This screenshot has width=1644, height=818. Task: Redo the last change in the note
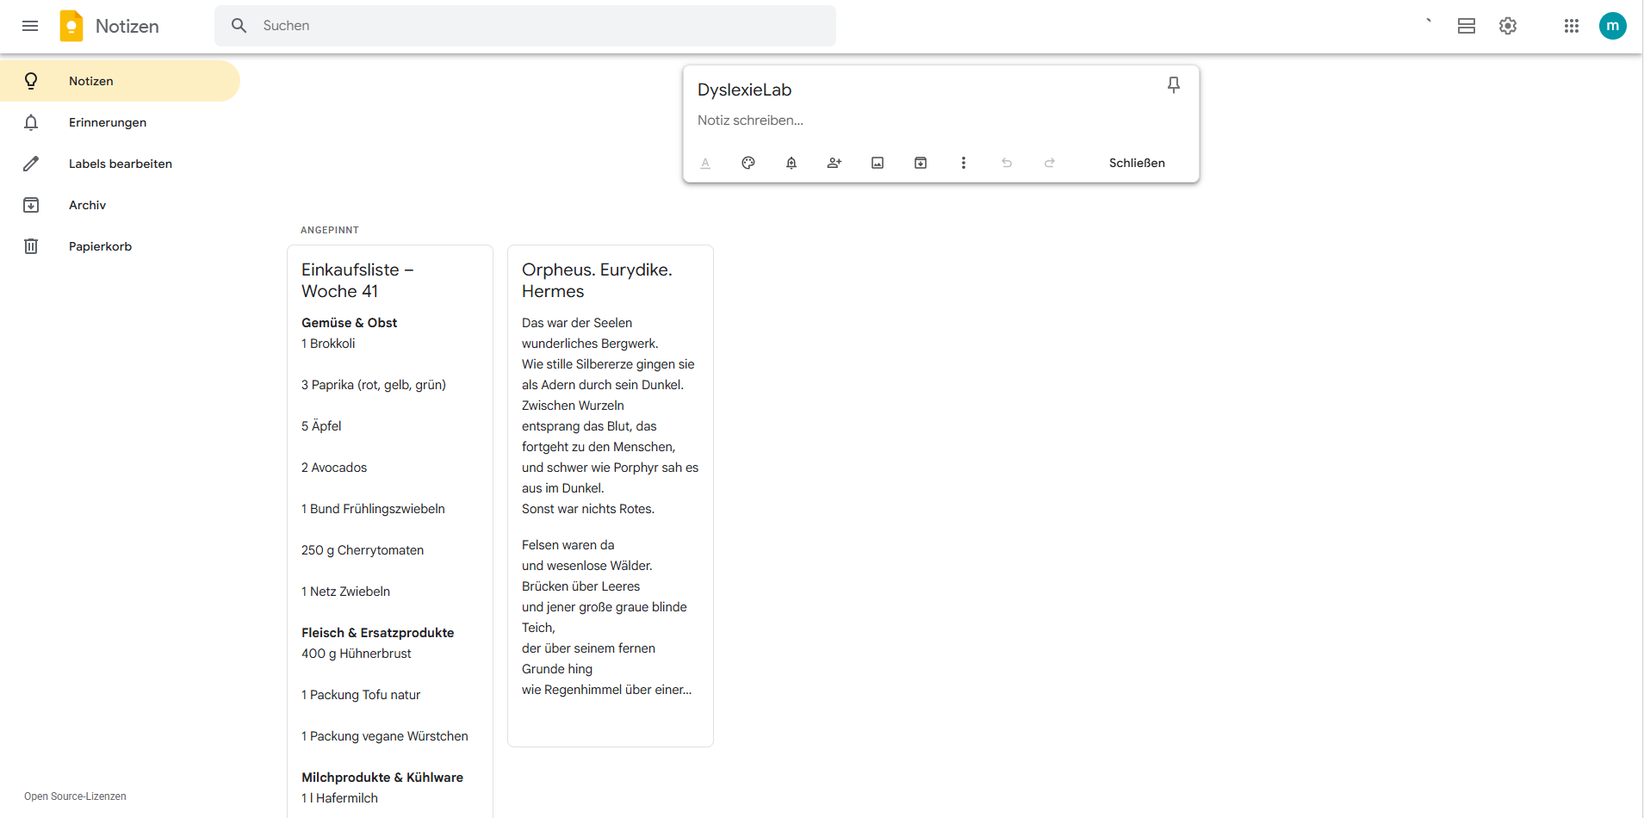point(1050,163)
